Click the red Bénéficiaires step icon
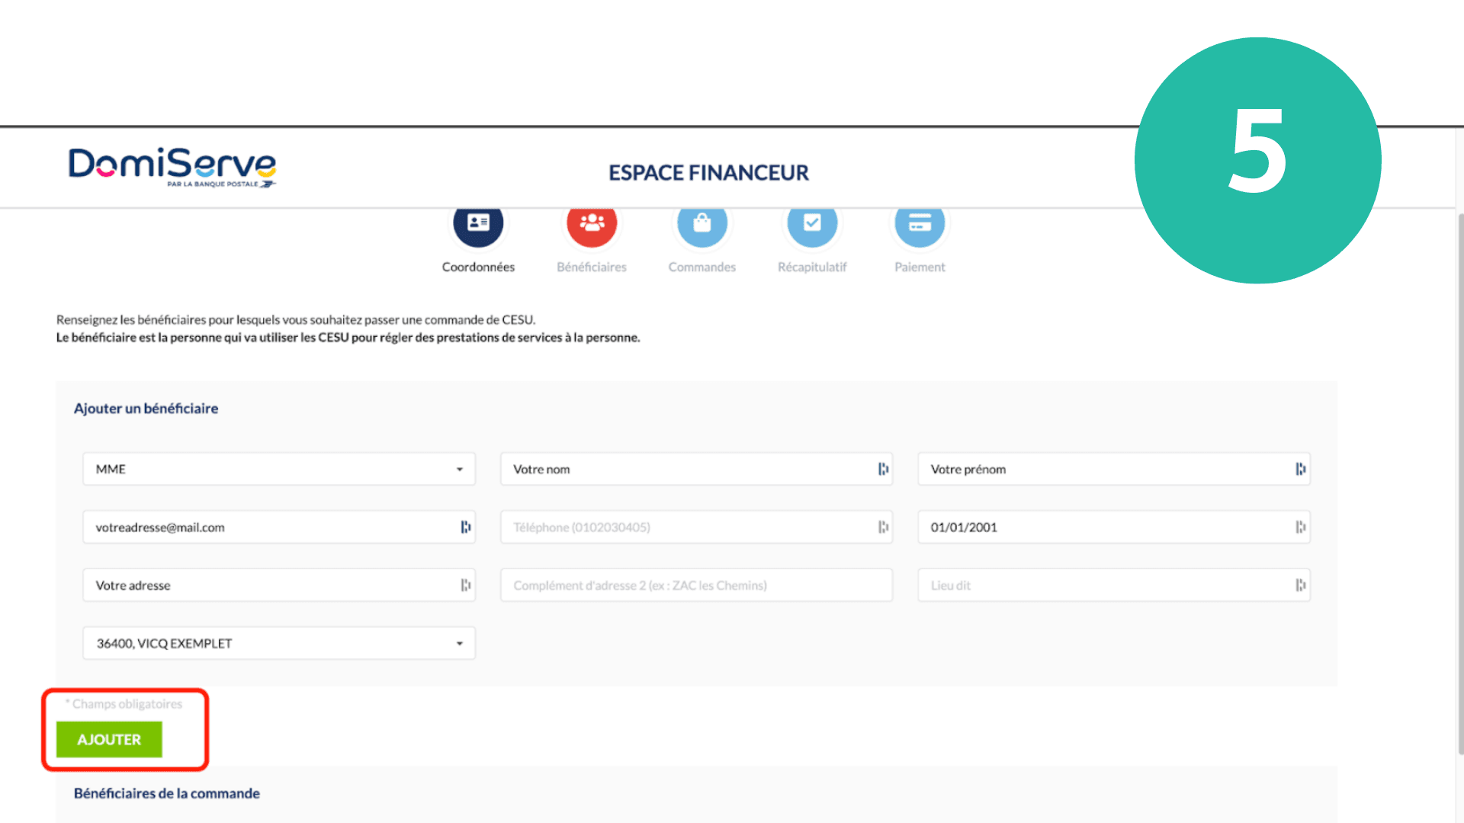1464x823 pixels. point(592,224)
